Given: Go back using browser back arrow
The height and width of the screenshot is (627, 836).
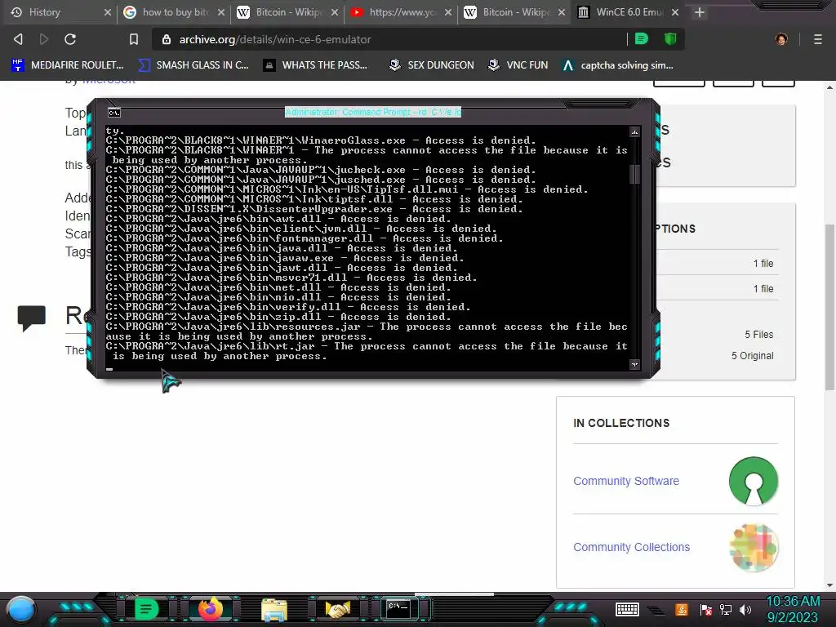Looking at the screenshot, I should tap(18, 39).
